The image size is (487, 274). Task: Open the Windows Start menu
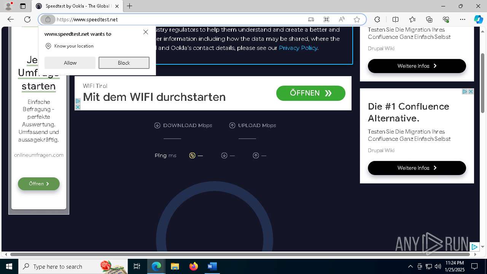point(9,266)
